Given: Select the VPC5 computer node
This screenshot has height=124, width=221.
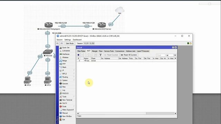Looking at the screenshot, I should pos(48,80).
